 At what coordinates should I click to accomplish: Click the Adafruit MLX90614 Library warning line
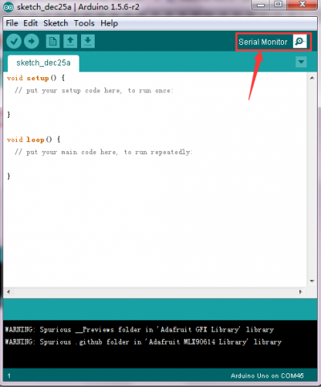click(x=143, y=342)
